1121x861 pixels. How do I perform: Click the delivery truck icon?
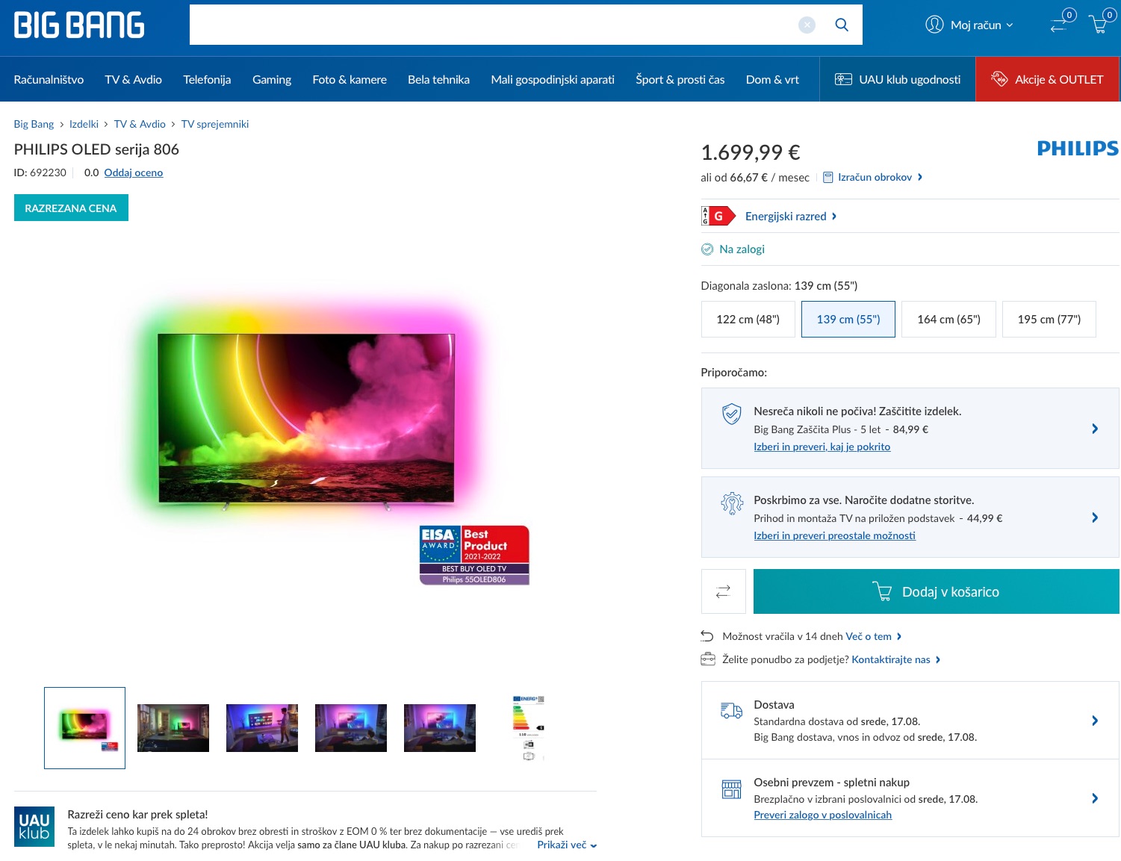(731, 711)
